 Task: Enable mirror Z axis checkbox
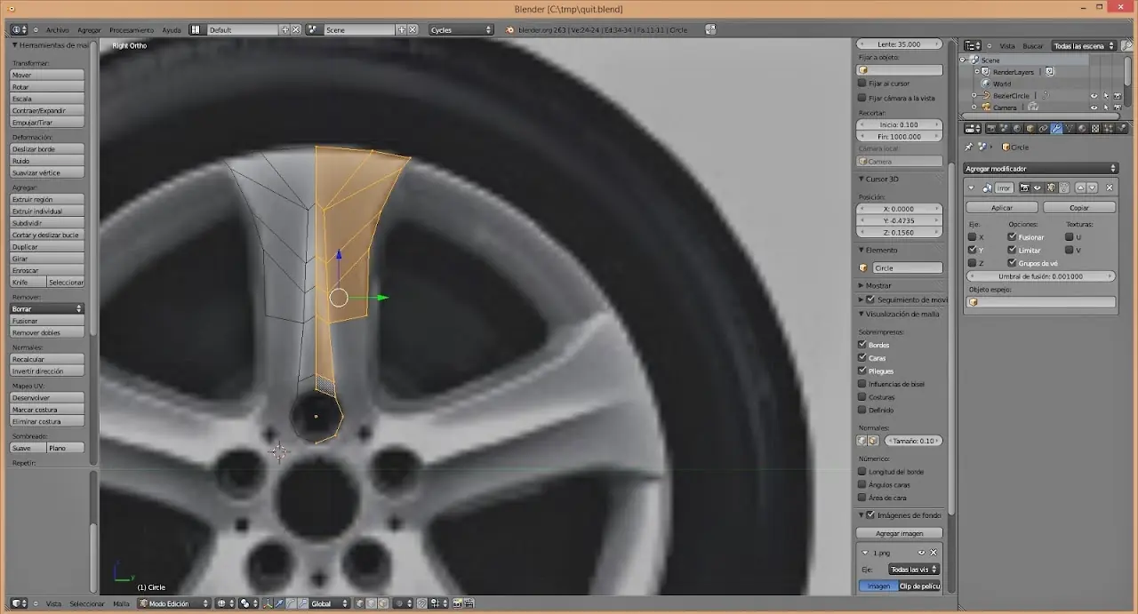point(972,263)
